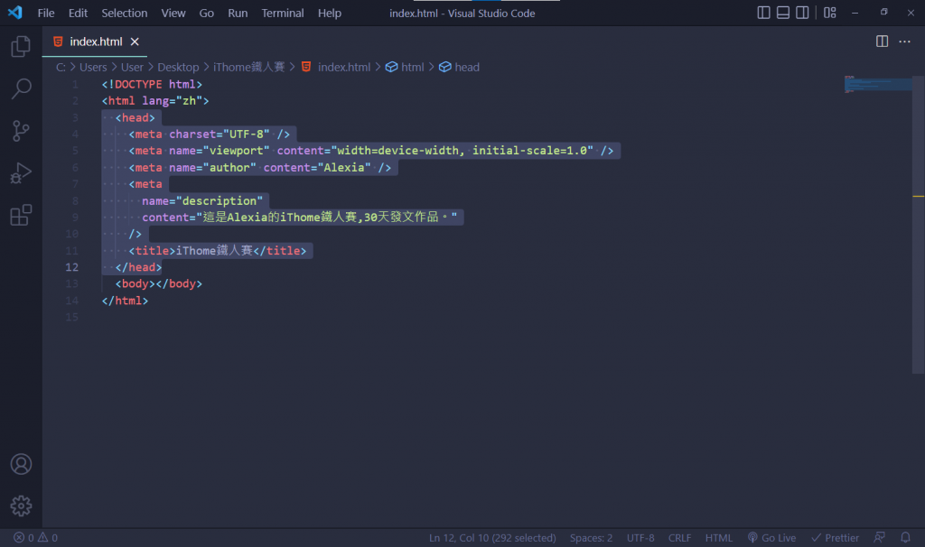Click line number 1 in gutter
This screenshot has height=547, width=925.
click(x=75, y=84)
